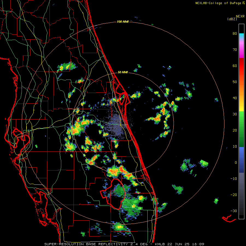Click the 80 value on the dBZ scale
This screenshot has width=246, height=246.
235,33
